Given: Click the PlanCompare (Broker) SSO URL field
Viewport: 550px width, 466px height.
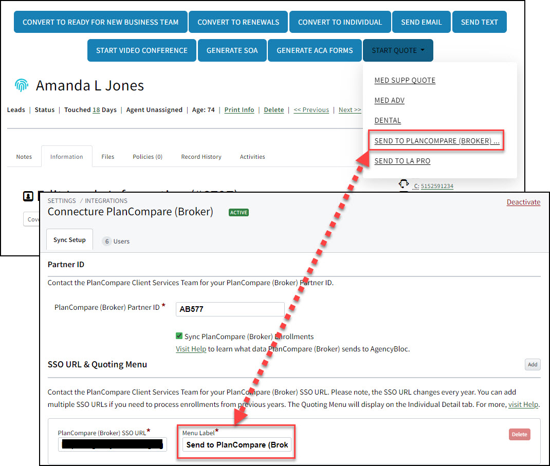Looking at the screenshot, I should coord(112,444).
